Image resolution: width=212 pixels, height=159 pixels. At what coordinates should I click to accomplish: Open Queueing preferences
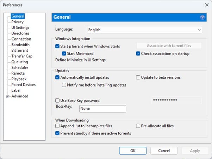tap(20, 62)
